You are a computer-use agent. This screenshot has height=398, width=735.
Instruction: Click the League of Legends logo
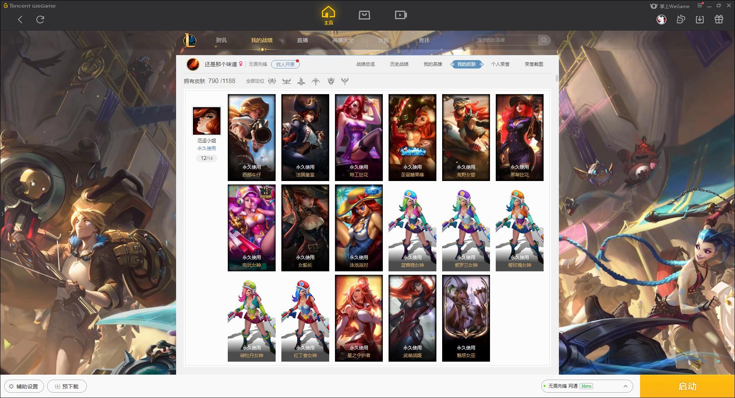[190, 40]
